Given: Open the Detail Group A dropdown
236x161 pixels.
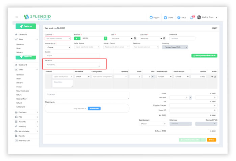Looking at the screenshot, I should 164,77.
